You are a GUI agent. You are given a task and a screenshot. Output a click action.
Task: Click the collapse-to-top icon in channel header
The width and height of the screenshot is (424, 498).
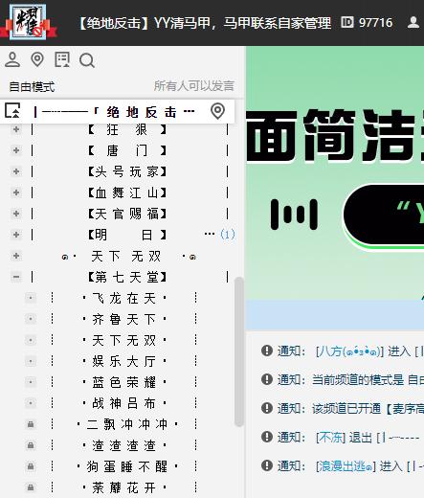(x=12, y=111)
